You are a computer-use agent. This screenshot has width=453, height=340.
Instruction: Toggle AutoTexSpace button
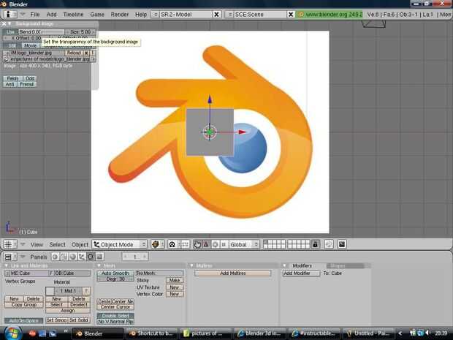click(x=23, y=320)
